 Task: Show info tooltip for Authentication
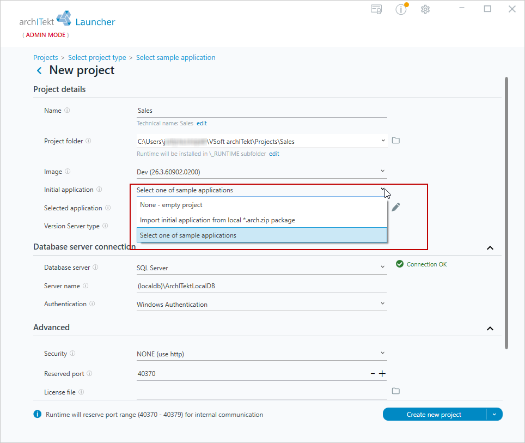click(x=92, y=304)
